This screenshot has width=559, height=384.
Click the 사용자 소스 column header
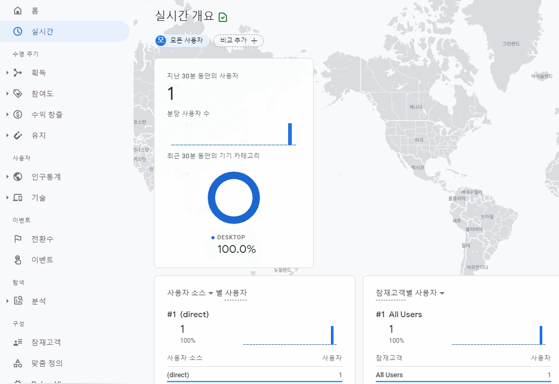[185, 357]
